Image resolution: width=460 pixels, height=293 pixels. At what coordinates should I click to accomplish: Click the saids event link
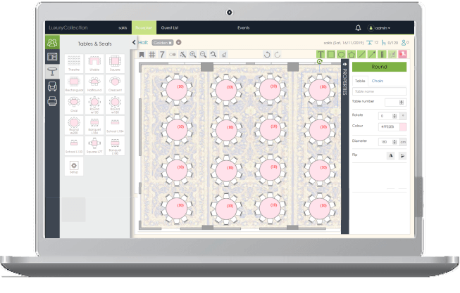click(x=123, y=28)
